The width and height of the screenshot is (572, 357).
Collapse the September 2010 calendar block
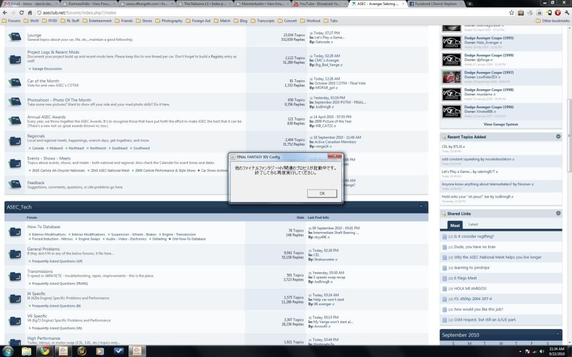557,334
